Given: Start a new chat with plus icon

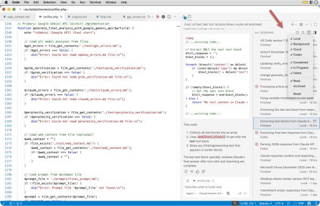Looking at the screenshot, I should click(x=292, y=24).
